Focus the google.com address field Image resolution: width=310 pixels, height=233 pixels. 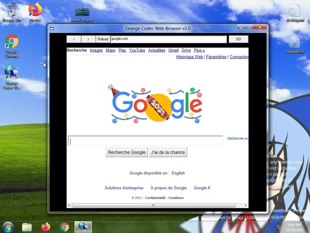168,39
